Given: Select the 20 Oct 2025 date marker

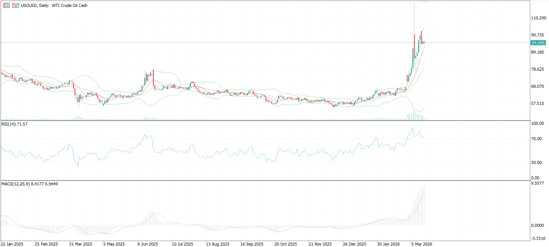Looking at the screenshot, I should (x=285, y=243).
